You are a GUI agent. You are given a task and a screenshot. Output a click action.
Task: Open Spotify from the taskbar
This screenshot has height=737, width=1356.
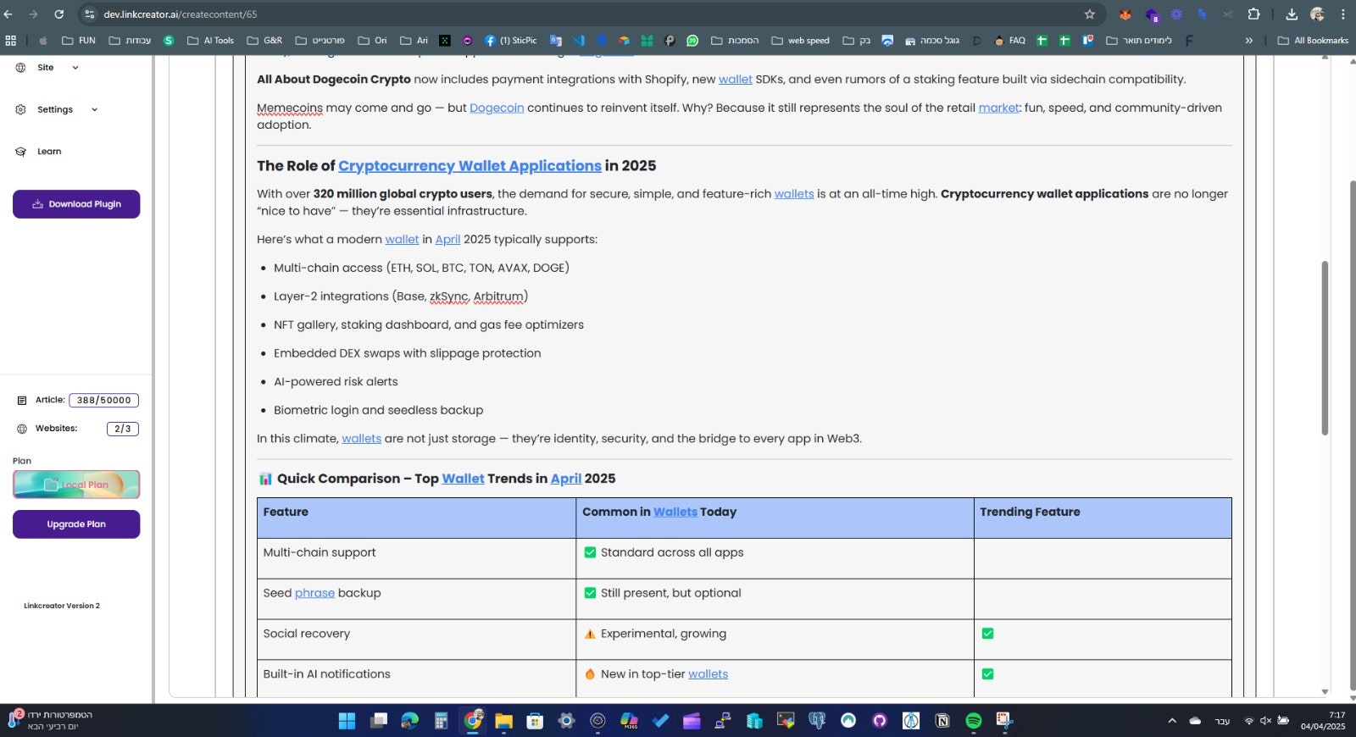click(973, 721)
